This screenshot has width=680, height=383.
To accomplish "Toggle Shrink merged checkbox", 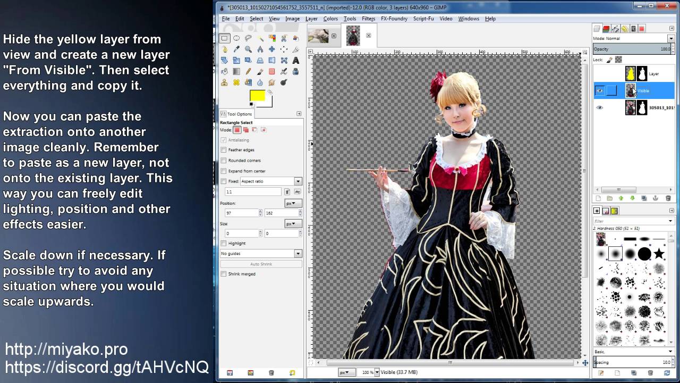I will pyautogui.click(x=224, y=273).
